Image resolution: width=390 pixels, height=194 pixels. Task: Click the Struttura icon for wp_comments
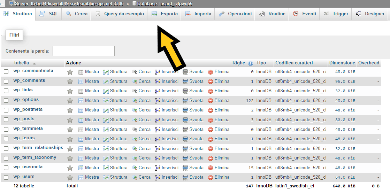[x=106, y=82]
